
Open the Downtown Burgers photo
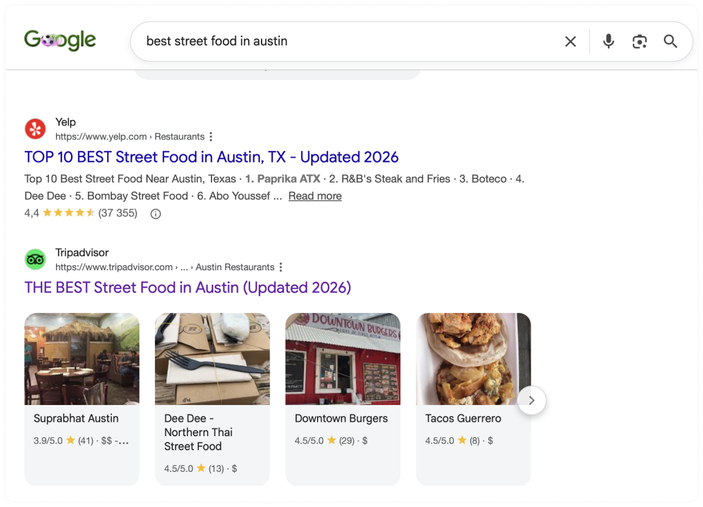coord(343,359)
